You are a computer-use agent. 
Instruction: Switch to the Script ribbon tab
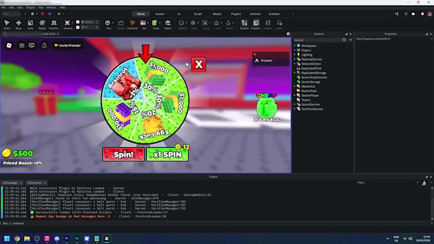pos(198,14)
